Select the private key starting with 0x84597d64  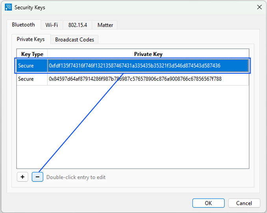coord(135,79)
